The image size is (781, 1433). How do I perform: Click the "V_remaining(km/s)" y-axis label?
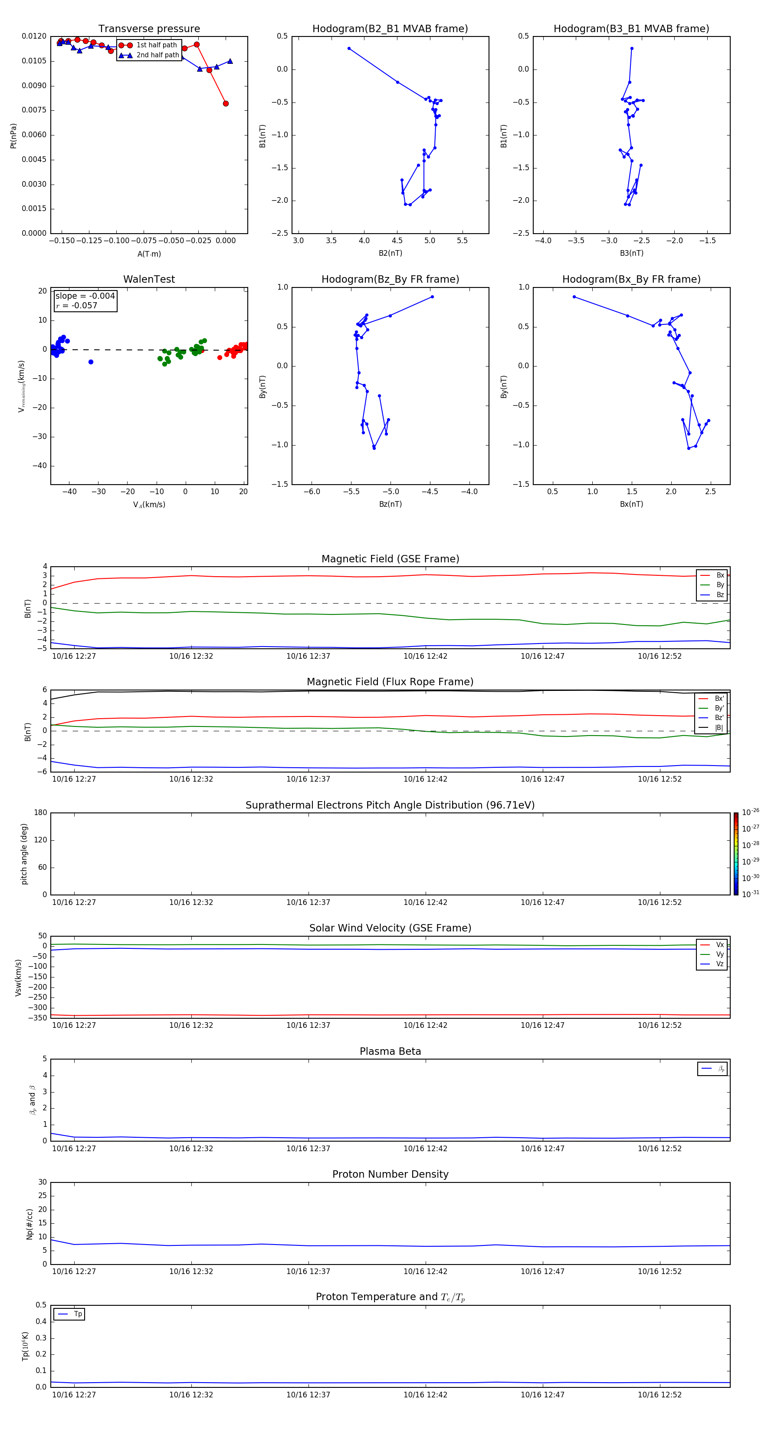coord(21,386)
